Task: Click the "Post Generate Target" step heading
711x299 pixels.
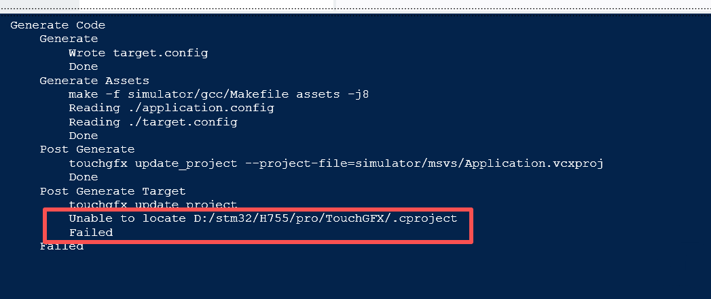Action: coord(113,191)
